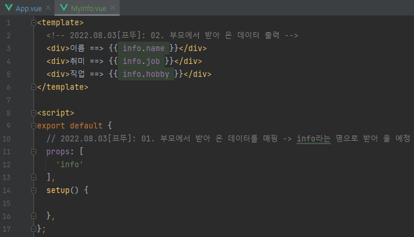Click the 직업 label in line 5
This screenshot has width=414, height=237.
tap(77, 74)
